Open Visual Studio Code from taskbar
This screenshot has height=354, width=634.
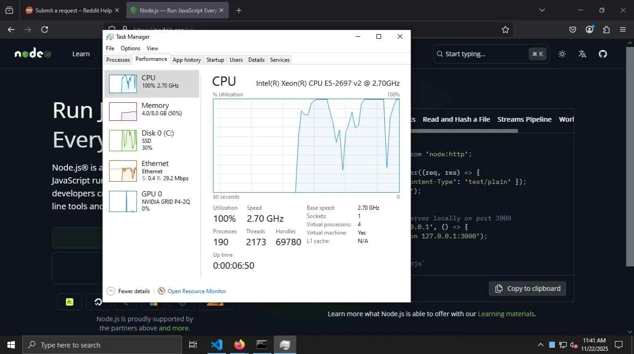pos(217,345)
